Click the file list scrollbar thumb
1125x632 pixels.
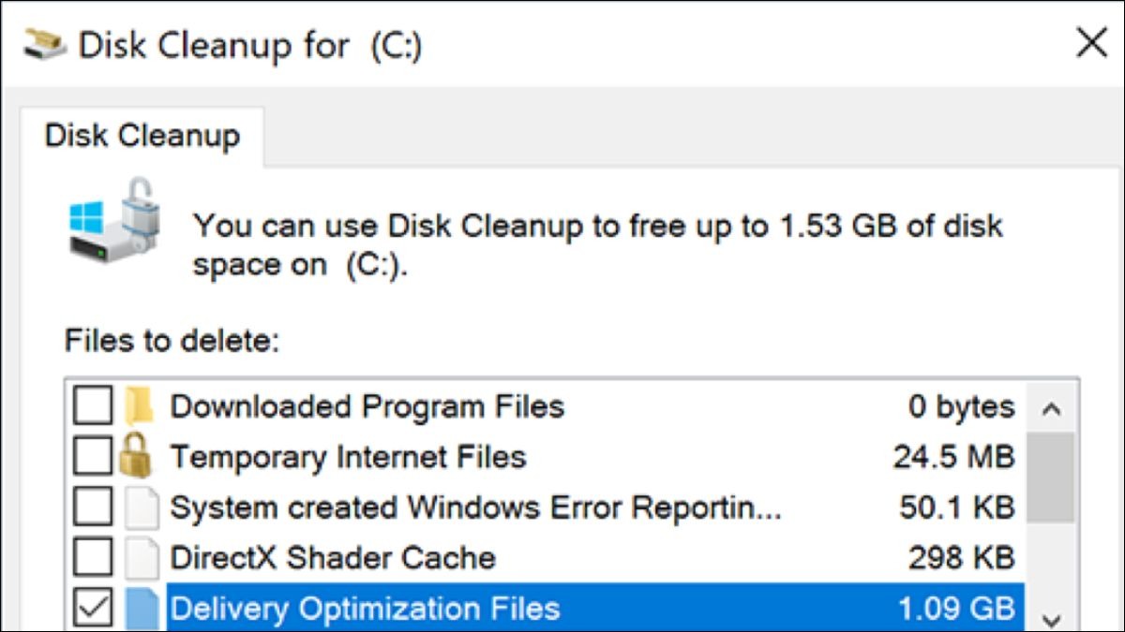pos(1051,477)
